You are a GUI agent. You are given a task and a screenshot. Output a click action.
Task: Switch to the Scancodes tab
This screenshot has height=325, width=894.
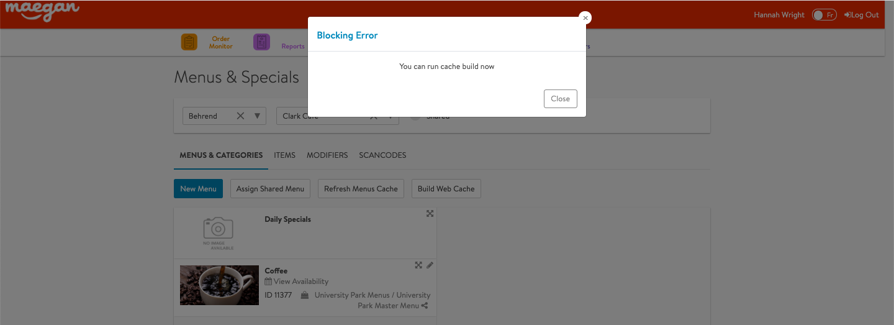382,155
